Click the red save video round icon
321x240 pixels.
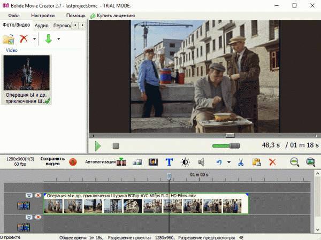pyautogui.click(x=73, y=162)
